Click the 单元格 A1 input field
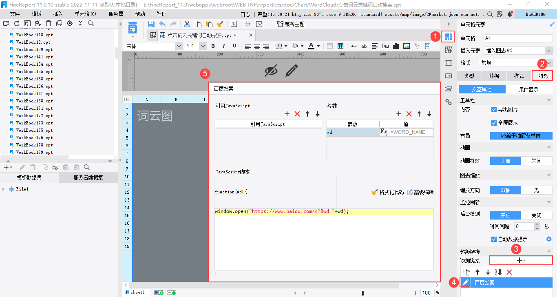 click(x=517, y=38)
